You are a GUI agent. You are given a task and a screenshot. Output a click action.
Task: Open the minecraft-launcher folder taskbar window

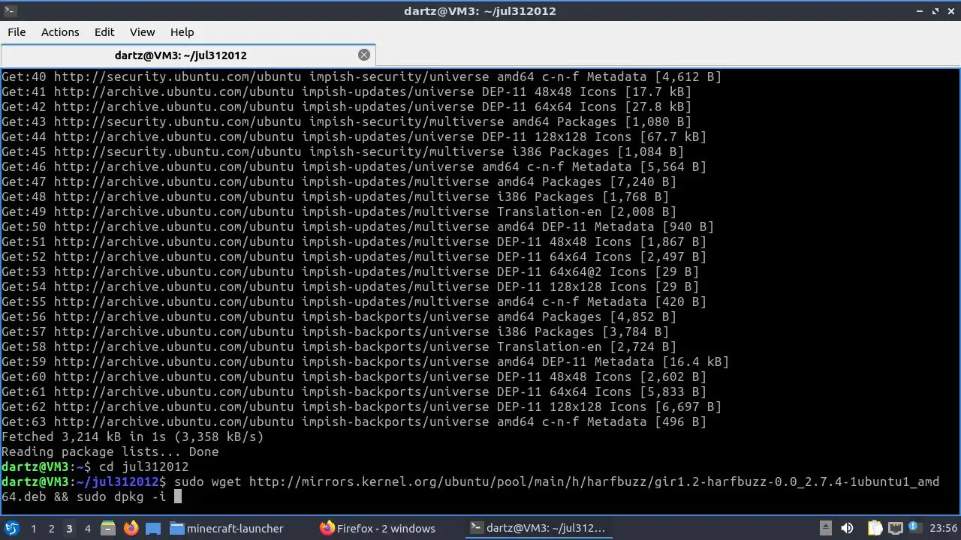[x=227, y=528]
